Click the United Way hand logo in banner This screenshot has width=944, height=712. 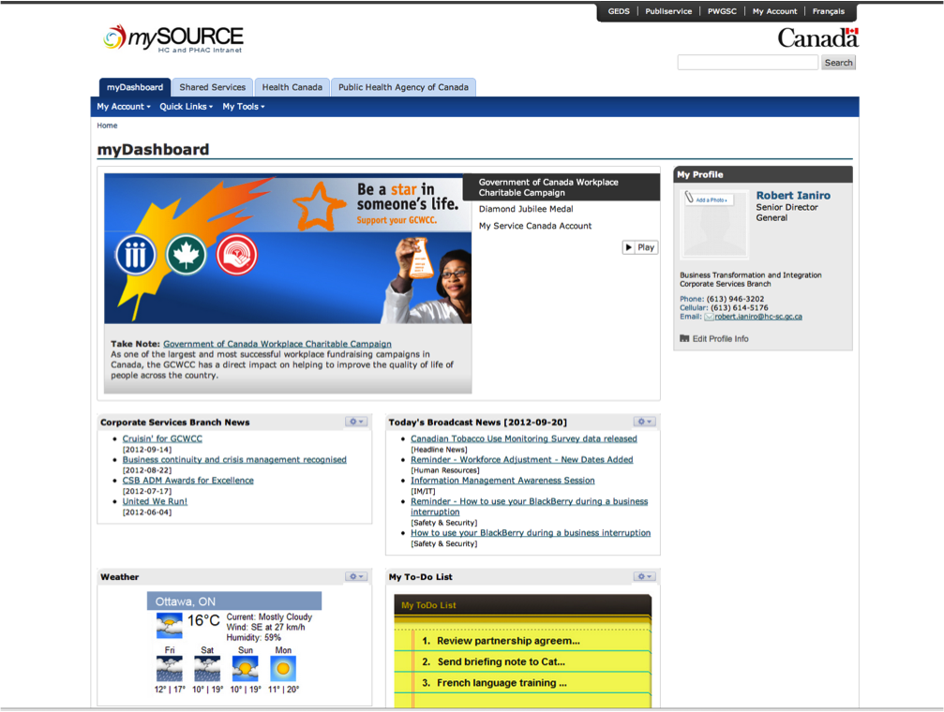[236, 255]
